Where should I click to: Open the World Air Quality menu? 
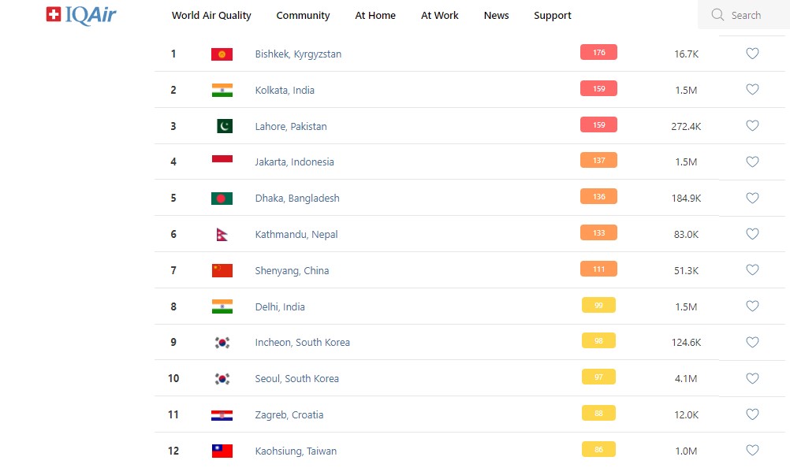211,16
